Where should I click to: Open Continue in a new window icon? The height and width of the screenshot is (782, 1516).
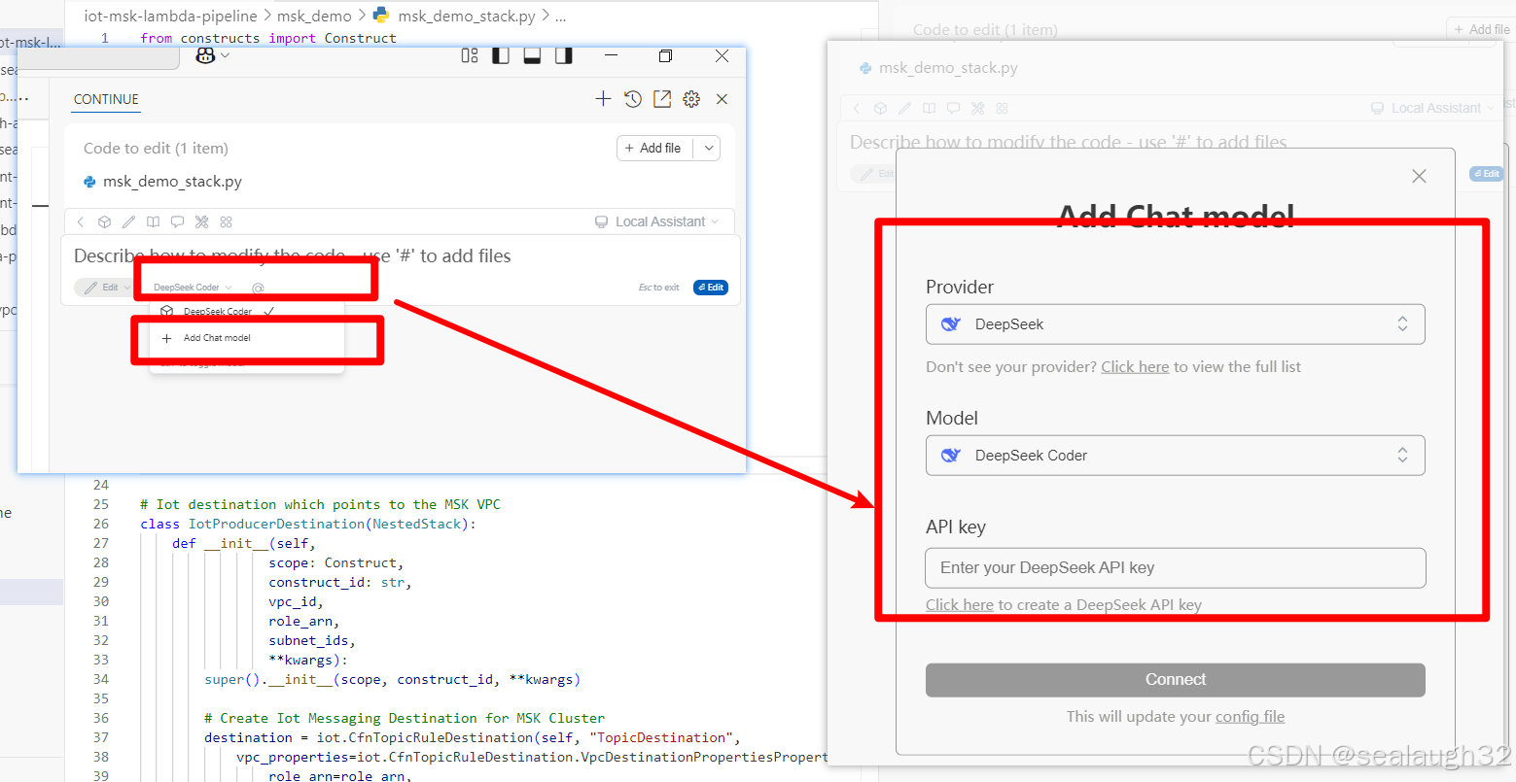662,99
